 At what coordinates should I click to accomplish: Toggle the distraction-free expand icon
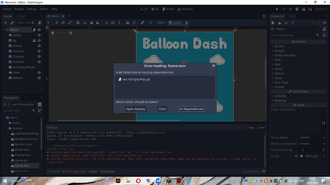pos(264,16)
